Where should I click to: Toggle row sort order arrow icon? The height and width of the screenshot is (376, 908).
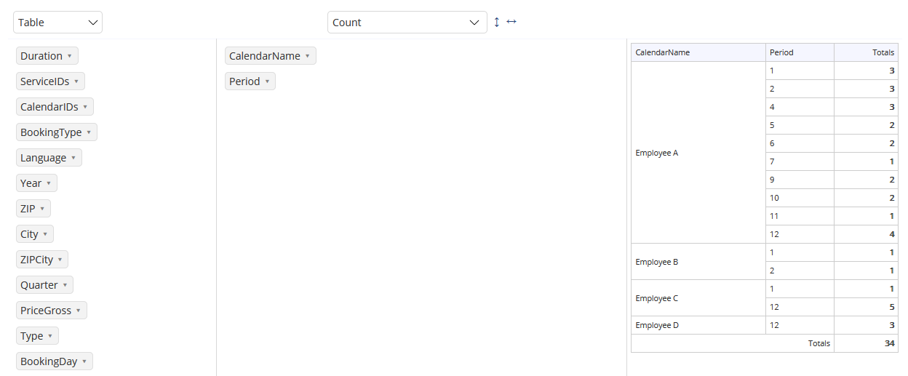[x=497, y=22]
